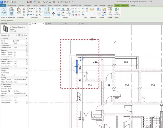Click the Level input field
The height and width of the screenshot is (128, 163).
(20, 41)
